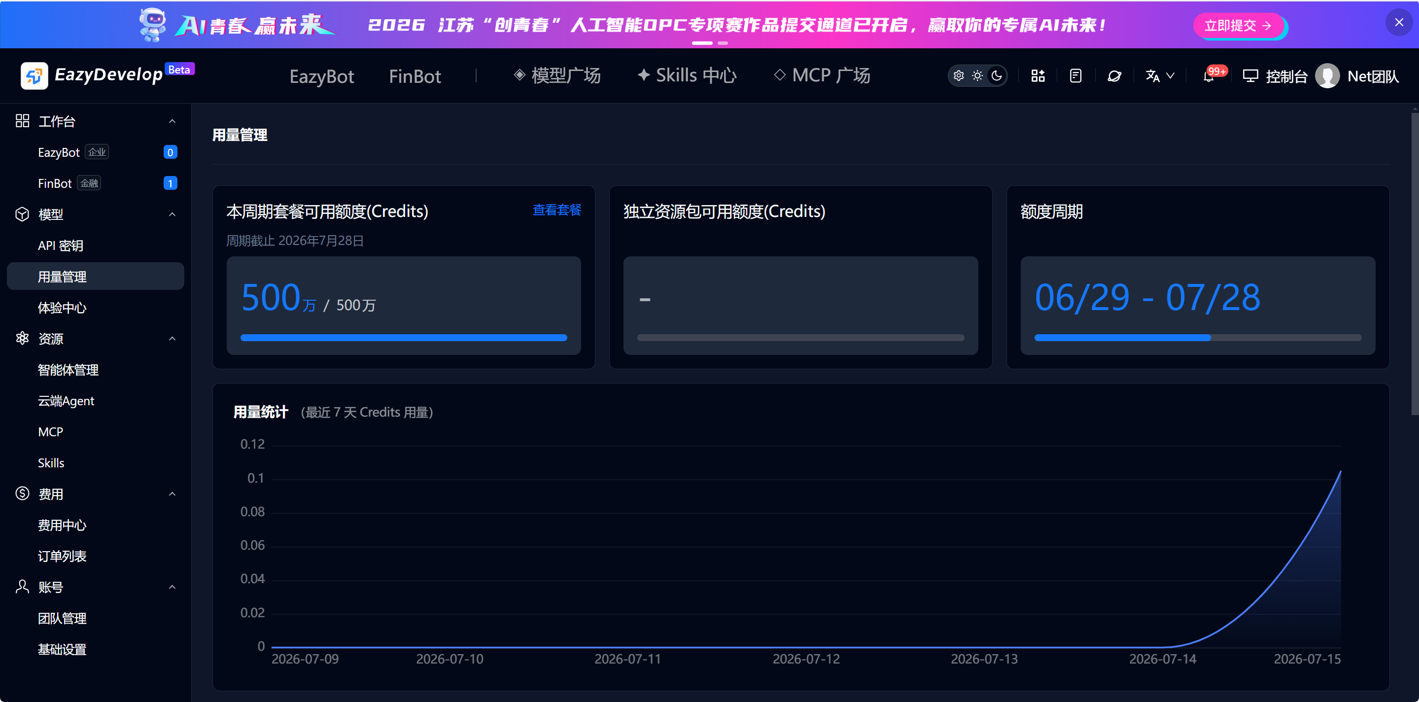Click the Beta badge next to logo

[179, 70]
